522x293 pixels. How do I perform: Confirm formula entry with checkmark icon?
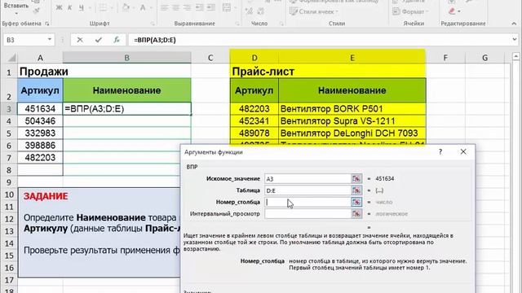98,40
